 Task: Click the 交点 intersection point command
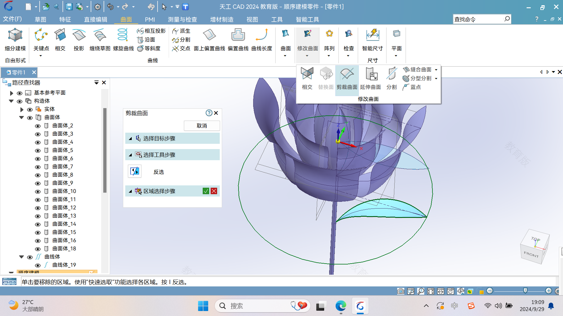point(181,48)
